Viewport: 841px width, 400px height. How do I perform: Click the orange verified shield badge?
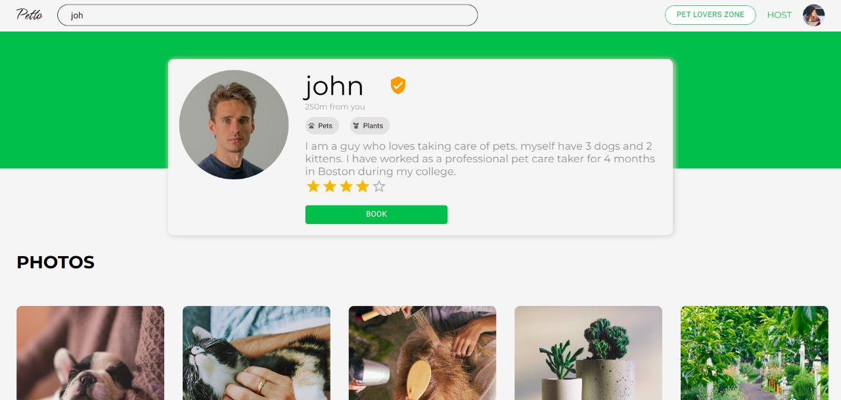398,85
